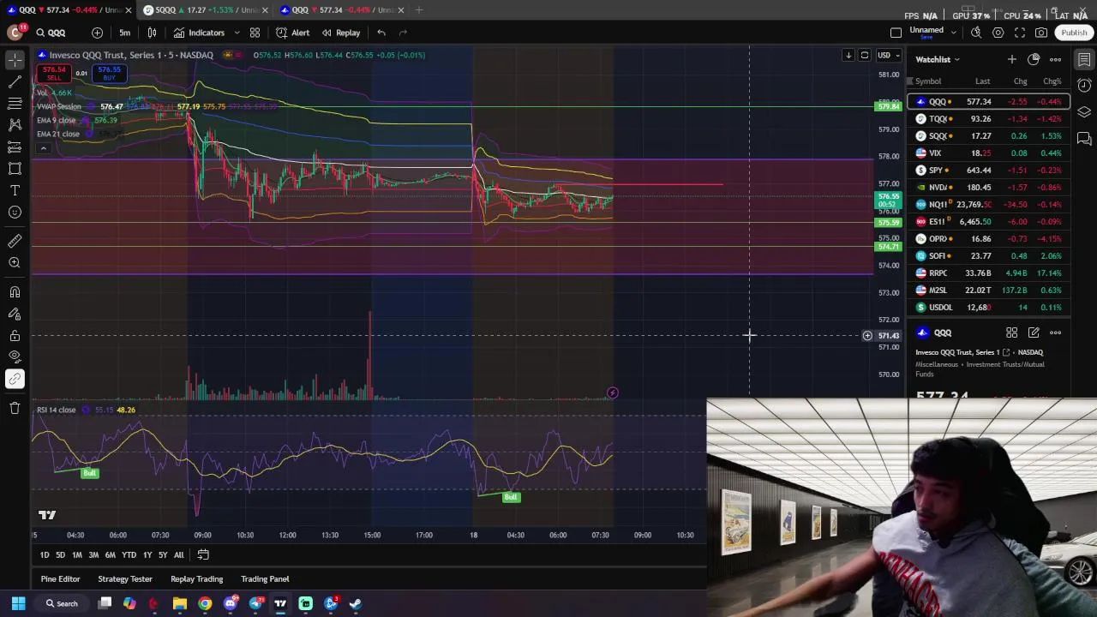Enter fullscreen mode
Screen dimensions: 1097x617
tap(1019, 33)
